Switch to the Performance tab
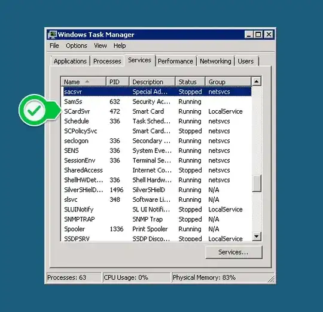The image size is (323, 312). 175,61
